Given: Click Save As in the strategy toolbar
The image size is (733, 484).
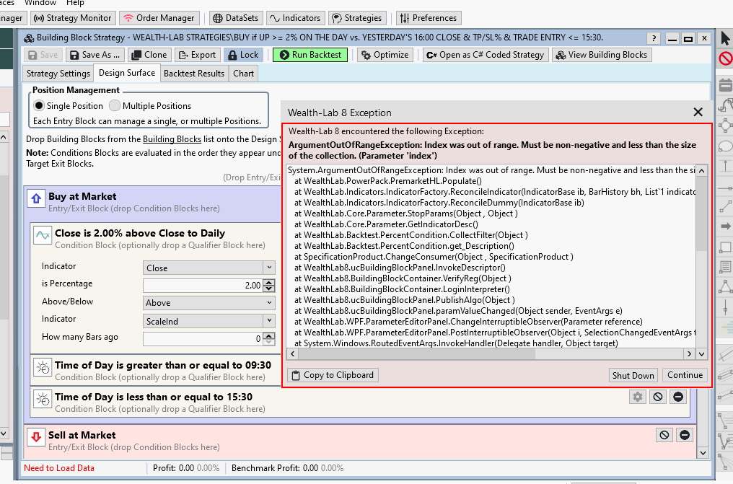Looking at the screenshot, I should (x=95, y=55).
